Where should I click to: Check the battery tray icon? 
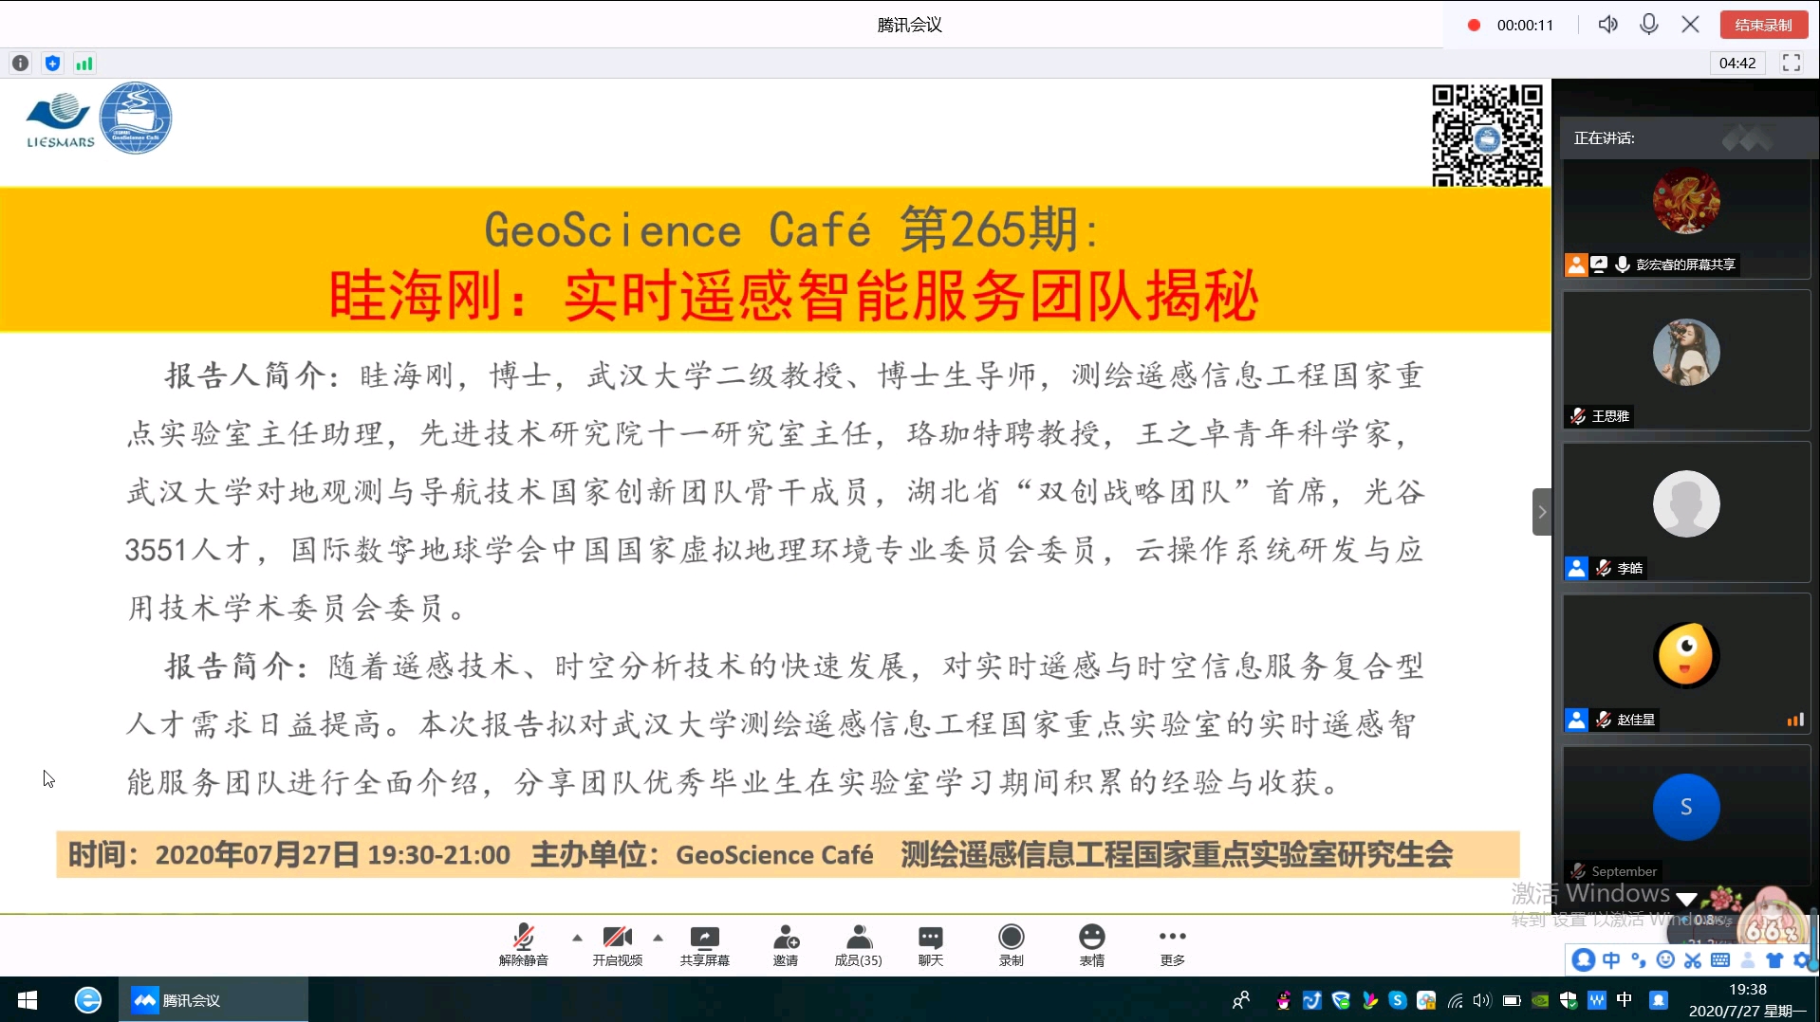[1512, 1000]
